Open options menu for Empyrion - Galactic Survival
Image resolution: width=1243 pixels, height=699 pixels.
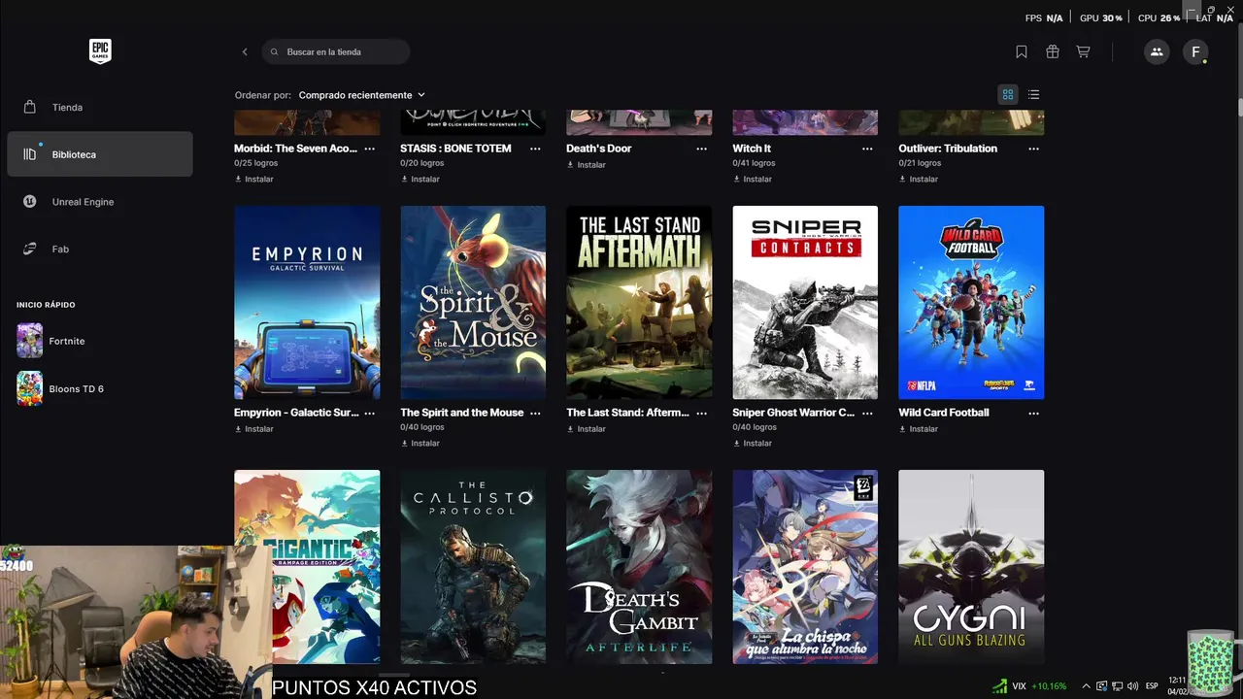coord(370,413)
